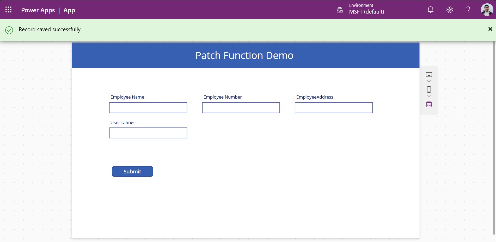Focus the EmployeeAddress field
496x242 pixels.
pyautogui.click(x=334, y=108)
